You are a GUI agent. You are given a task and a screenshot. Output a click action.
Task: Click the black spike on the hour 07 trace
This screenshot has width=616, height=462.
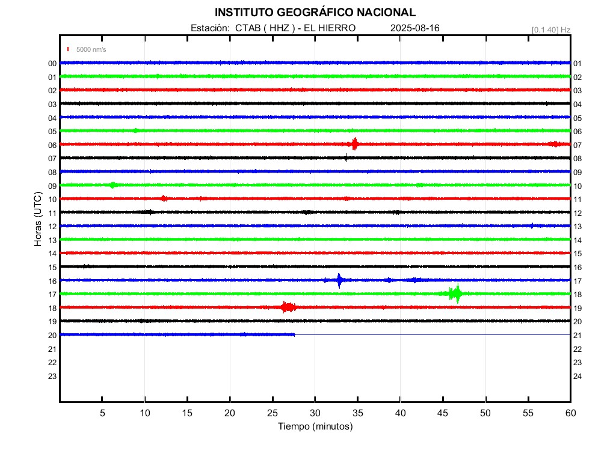346,158
